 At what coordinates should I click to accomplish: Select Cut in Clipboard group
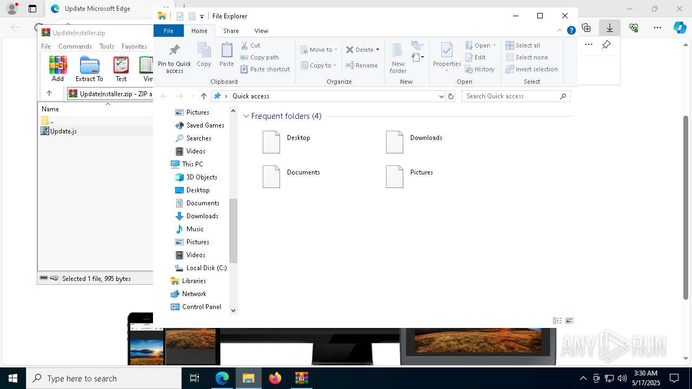tap(250, 45)
